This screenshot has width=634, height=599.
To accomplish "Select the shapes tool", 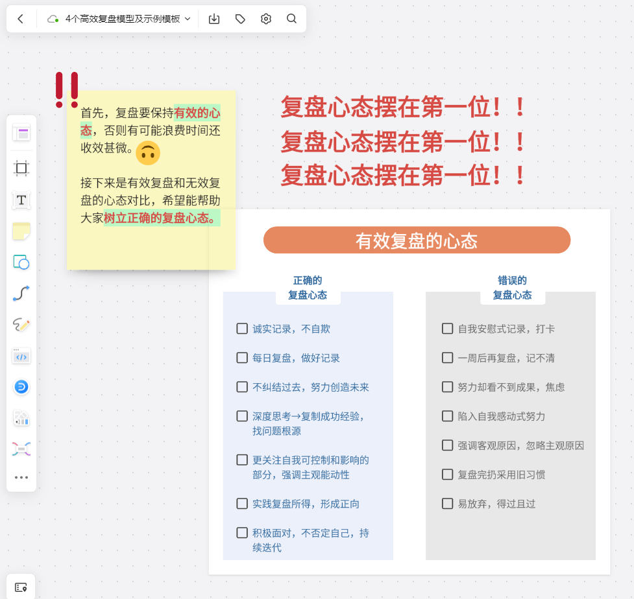I will click(x=21, y=262).
